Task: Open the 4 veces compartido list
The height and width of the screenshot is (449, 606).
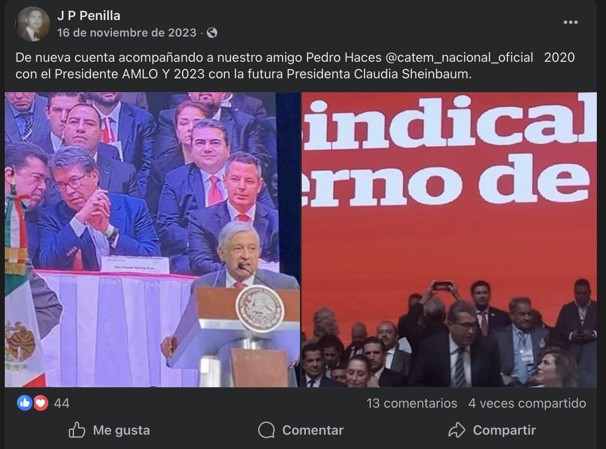Action: (527, 403)
